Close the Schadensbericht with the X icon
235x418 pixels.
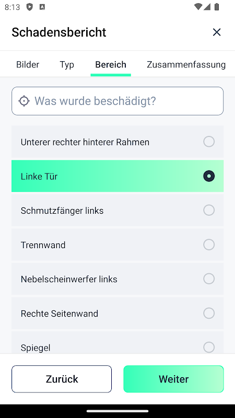[x=217, y=32]
